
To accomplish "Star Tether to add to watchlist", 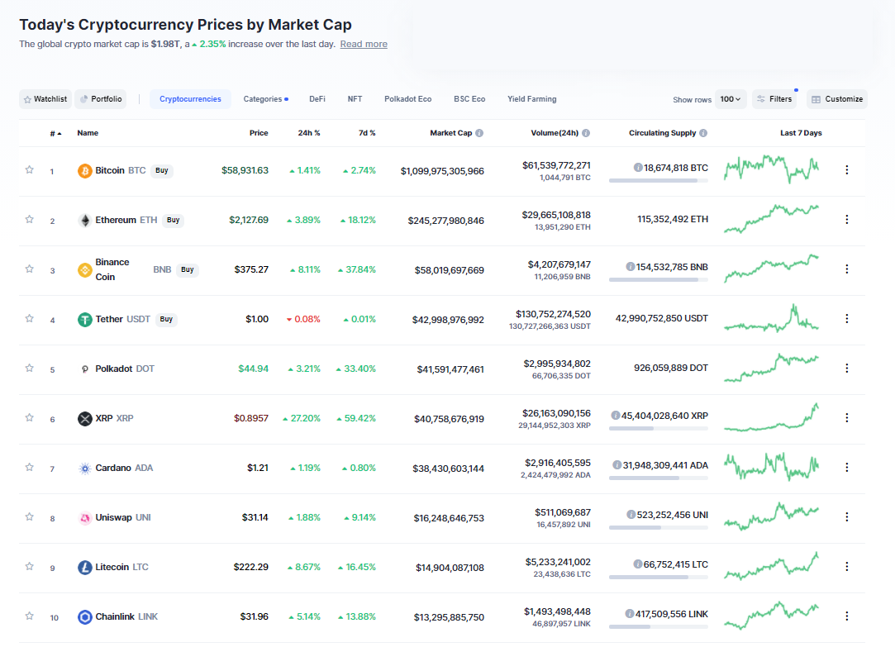I will point(29,318).
